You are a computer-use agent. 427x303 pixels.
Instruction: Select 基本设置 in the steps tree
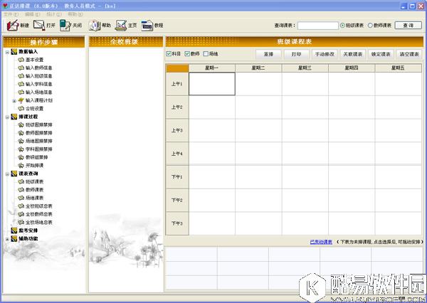[34, 60]
